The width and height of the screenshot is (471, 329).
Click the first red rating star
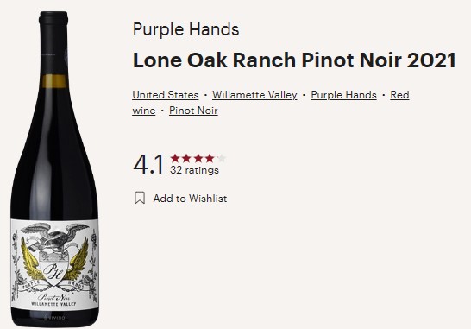(175, 158)
